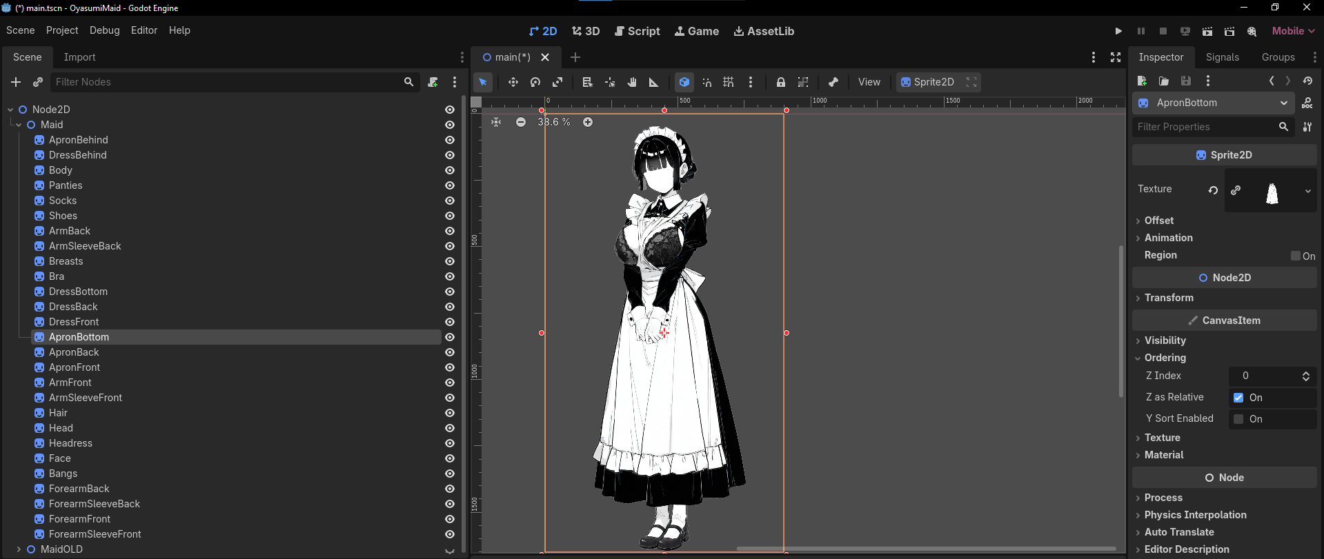Switch to the Script workspace

point(637,31)
